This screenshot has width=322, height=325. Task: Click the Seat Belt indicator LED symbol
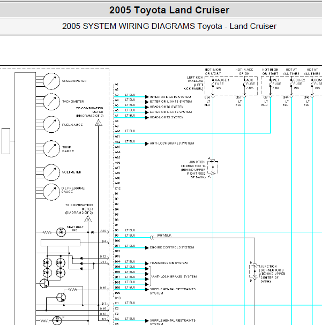(x=61, y=232)
